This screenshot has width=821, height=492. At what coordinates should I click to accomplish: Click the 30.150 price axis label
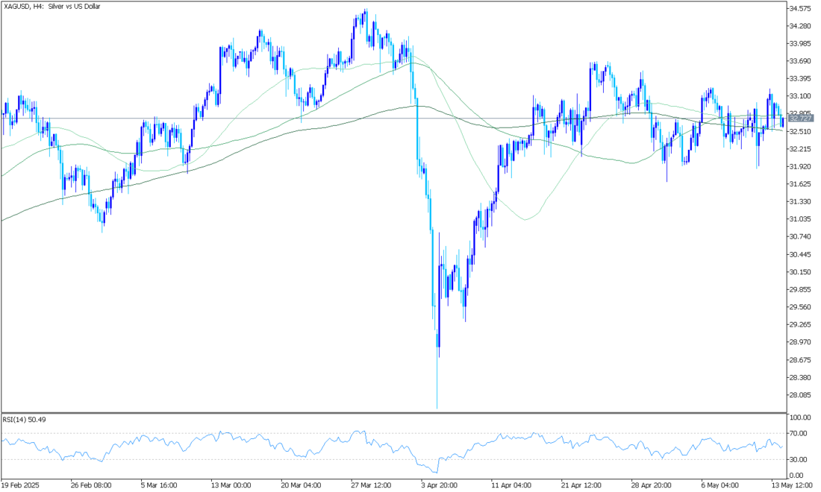point(801,272)
